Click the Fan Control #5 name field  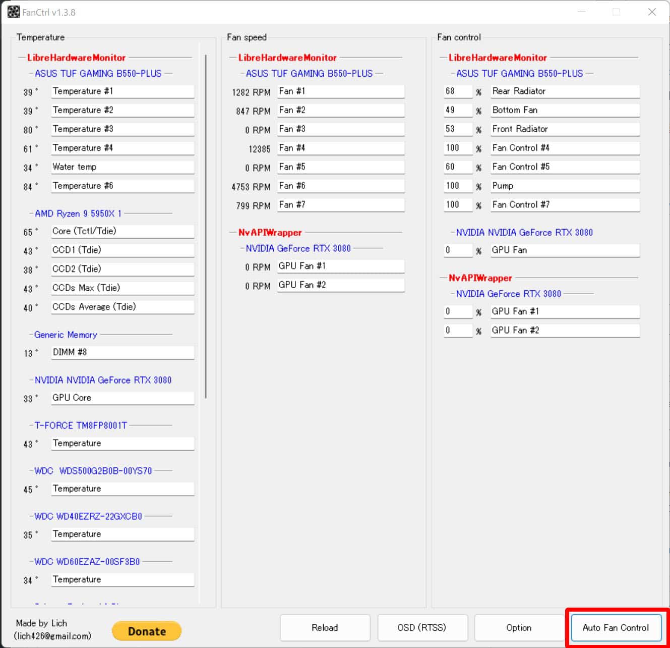point(565,167)
